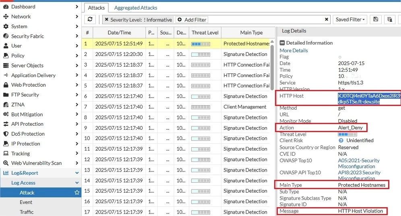Viewport: 401px width, 216px height.
Task: Click the log export icon beside save
Action: pos(390,19)
